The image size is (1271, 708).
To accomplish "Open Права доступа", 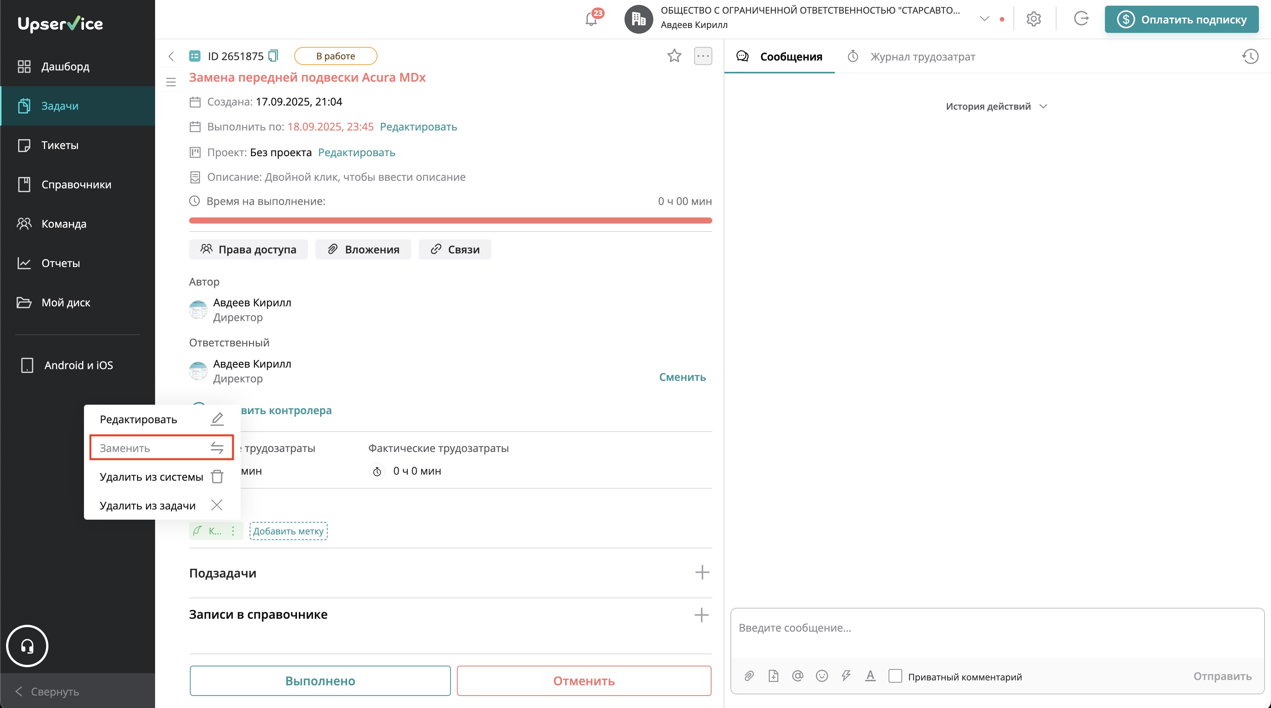I will [248, 250].
